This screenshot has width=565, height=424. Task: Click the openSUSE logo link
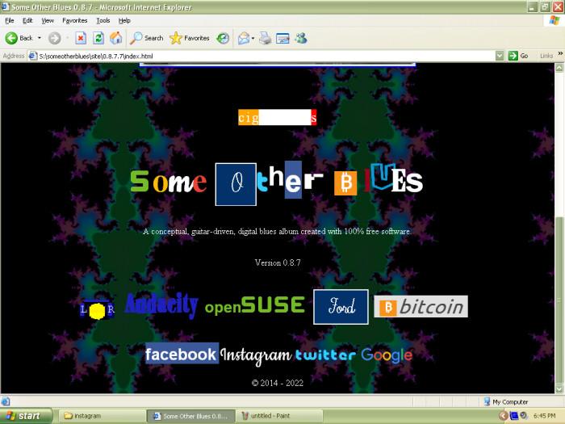[255, 305]
